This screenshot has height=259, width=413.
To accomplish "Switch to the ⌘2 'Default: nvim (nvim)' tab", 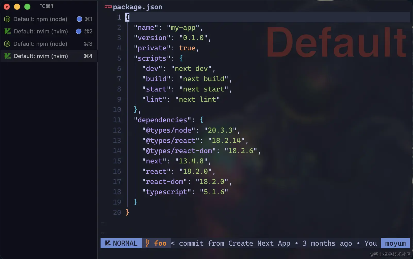I will (49, 31).
